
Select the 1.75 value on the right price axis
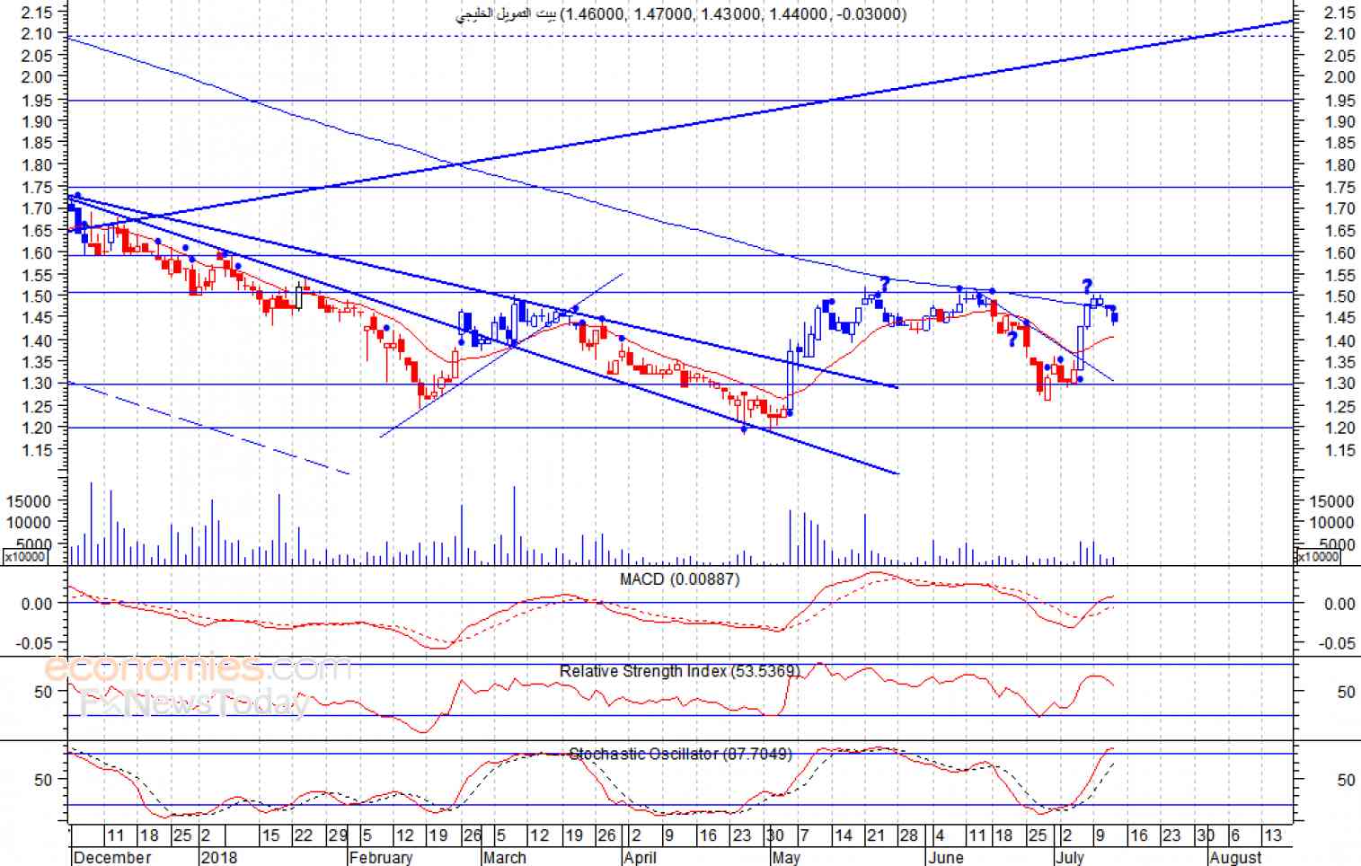(1339, 188)
